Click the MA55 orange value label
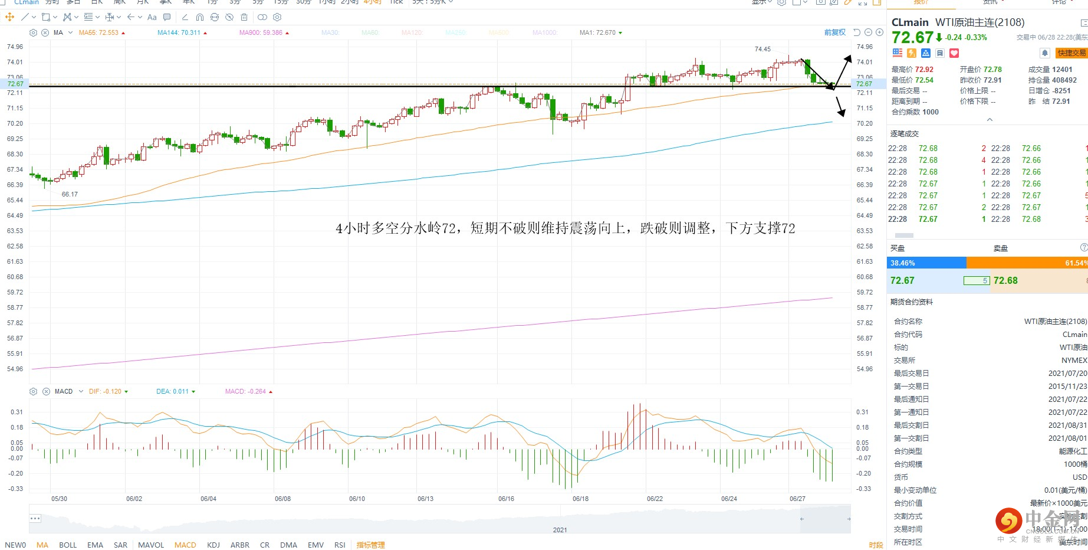1088x550 pixels. pos(98,32)
